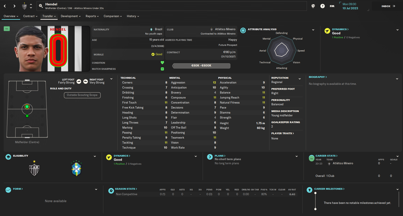
Task: Go back with the left arrow
Action: 5,6
